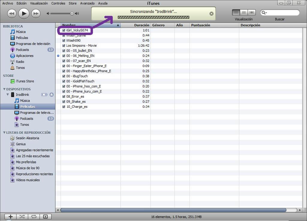
Task: Click the next track fast-forward button
Action: click(36, 14)
